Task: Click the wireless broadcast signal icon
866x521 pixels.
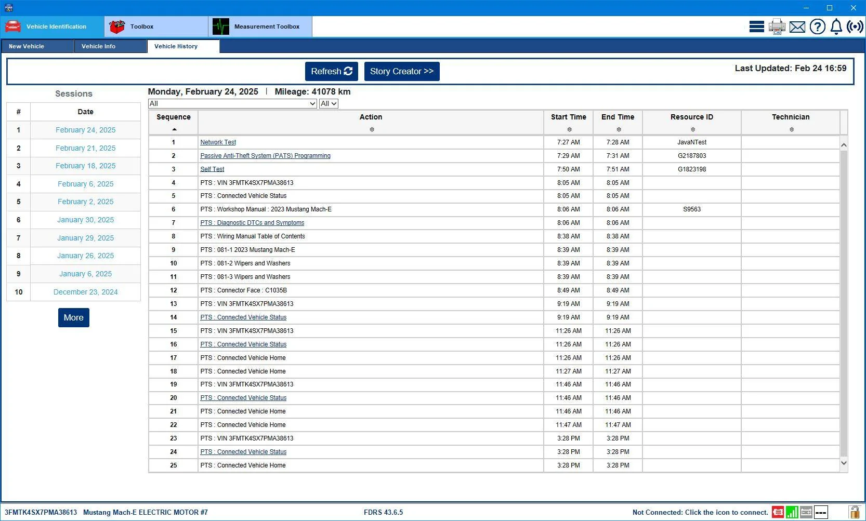Action: pos(855,26)
